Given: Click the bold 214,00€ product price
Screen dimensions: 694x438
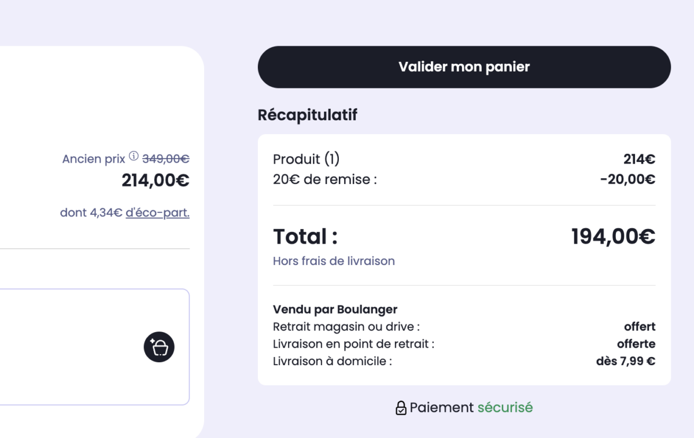Looking at the screenshot, I should pos(155,181).
